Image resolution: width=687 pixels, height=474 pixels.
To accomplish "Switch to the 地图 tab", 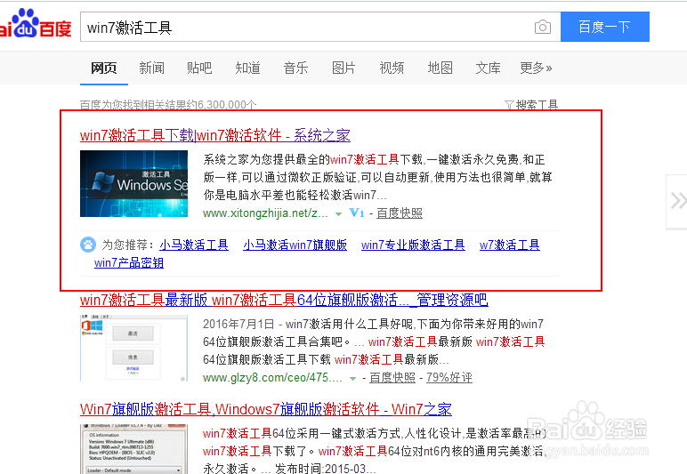I will point(440,68).
